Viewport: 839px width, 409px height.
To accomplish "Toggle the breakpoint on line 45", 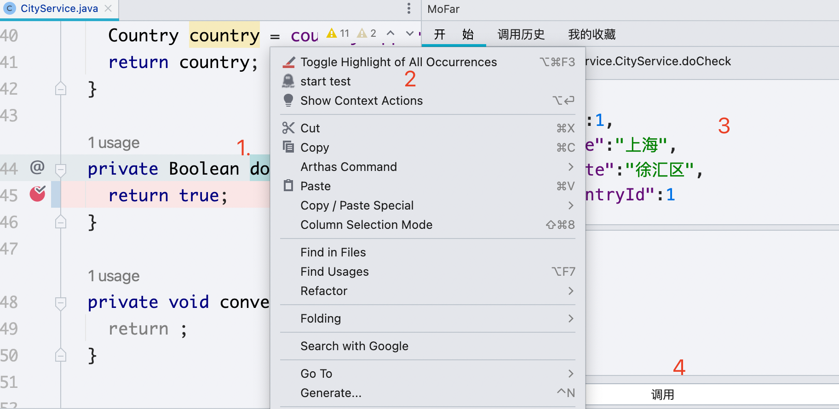I will coord(38,194).
